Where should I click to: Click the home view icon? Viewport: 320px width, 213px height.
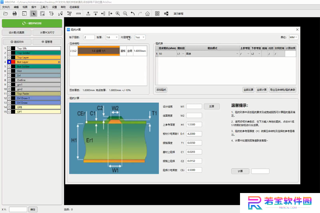tap(147, 14)
